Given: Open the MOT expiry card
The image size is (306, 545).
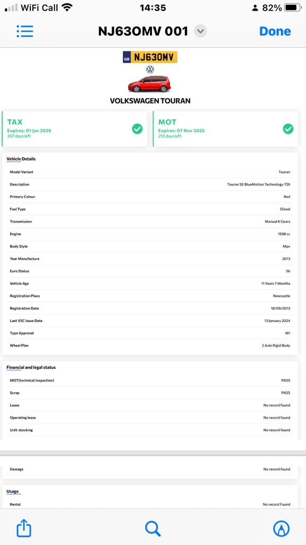Looking at the screenshot, I should click(225, 129).
